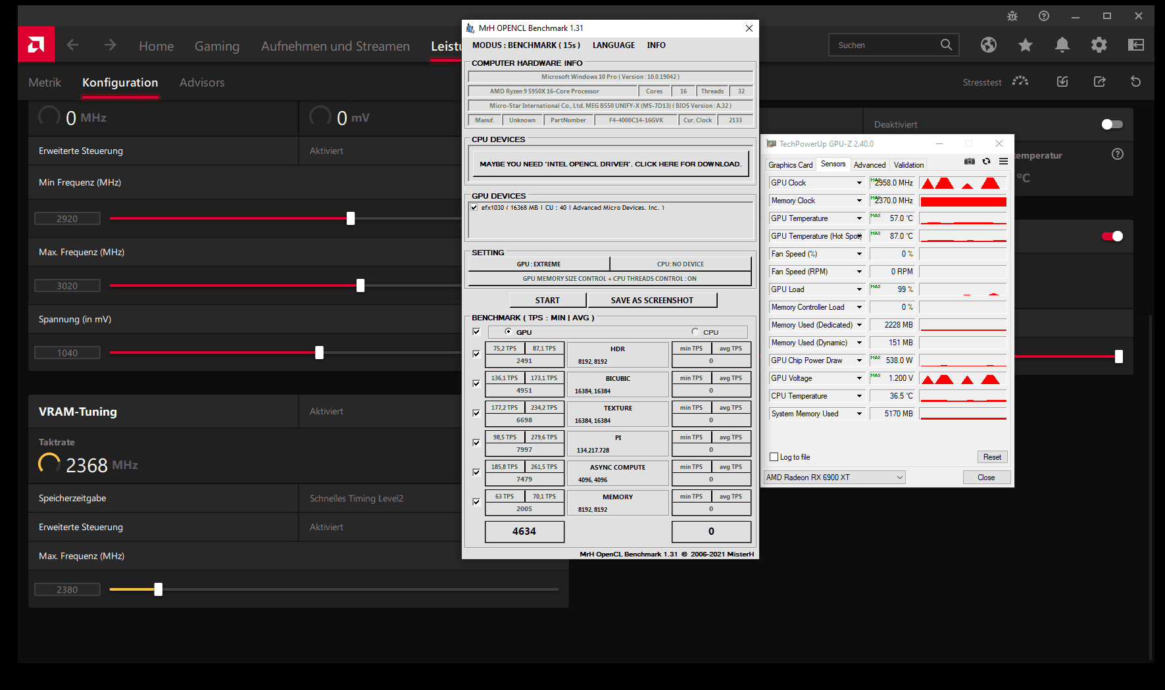Click the Max. Frequenz value box 3020
The height and width of the screenshot is (690, 1165).
pyautogui.click(x=67, y=285)
